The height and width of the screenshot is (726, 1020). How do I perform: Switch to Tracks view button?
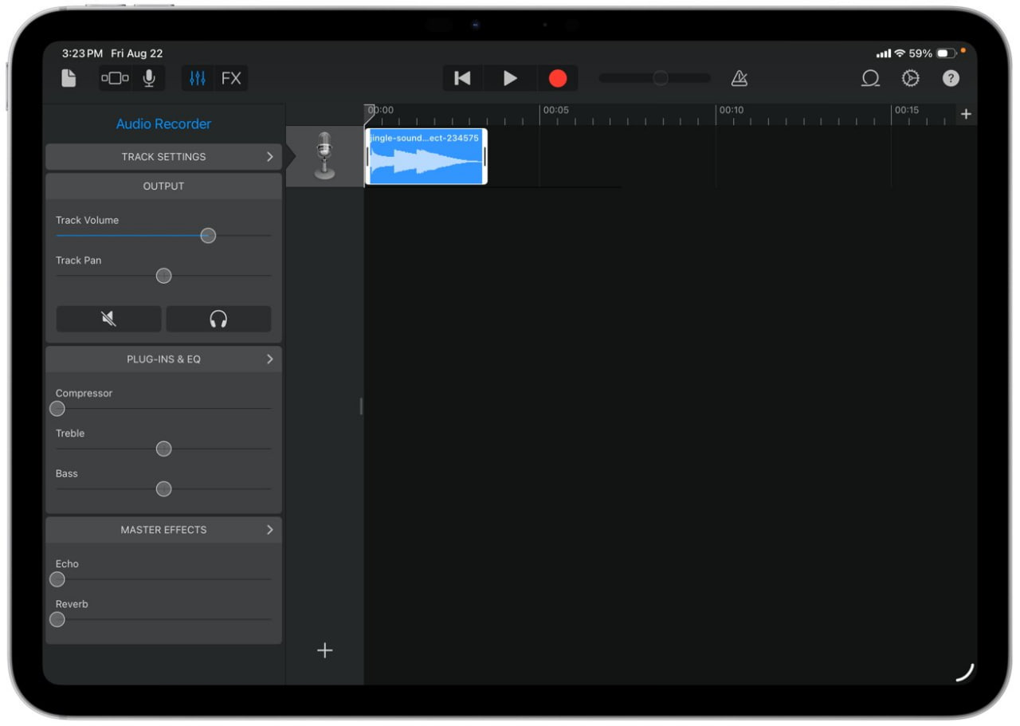coord(115,78)
